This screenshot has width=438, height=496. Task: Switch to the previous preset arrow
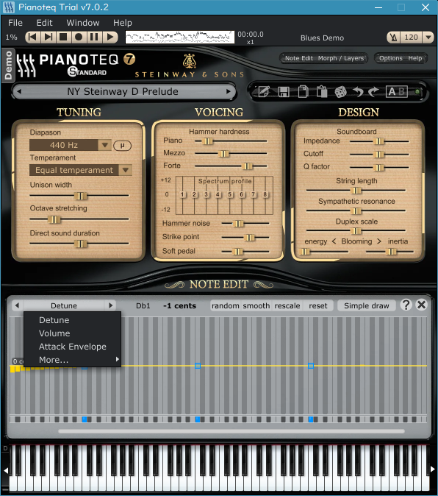[x=19, y=91]
